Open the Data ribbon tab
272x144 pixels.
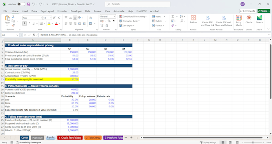pyautogui.click(x=88, y=11)
